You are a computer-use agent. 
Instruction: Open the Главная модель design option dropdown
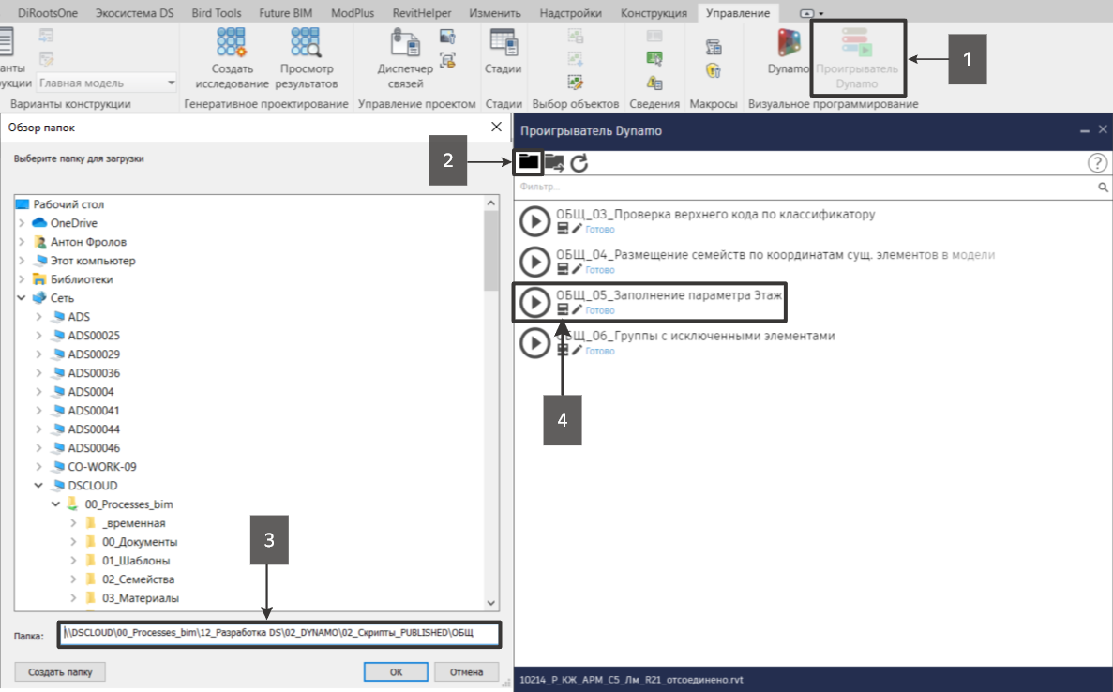[x=107, y=83]
